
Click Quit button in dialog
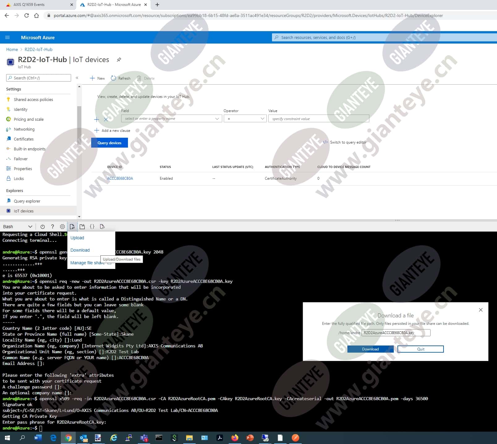pyautogui.click(x=421, y=349)
